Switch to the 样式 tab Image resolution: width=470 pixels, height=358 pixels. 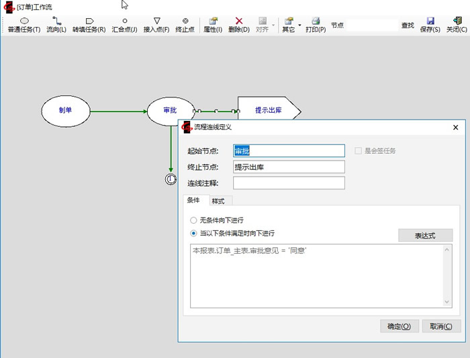[x=218, y=201]
